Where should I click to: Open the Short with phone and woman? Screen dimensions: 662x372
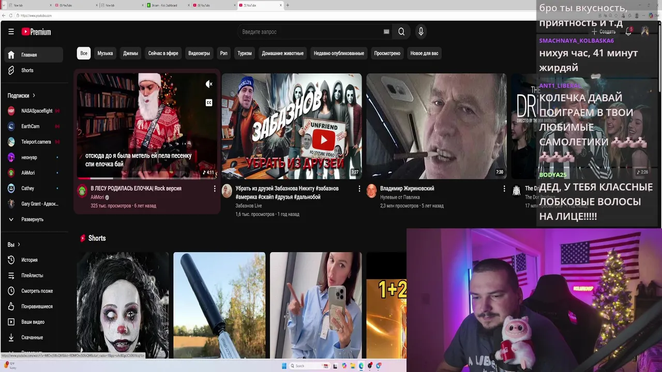(x=315, y=305)
